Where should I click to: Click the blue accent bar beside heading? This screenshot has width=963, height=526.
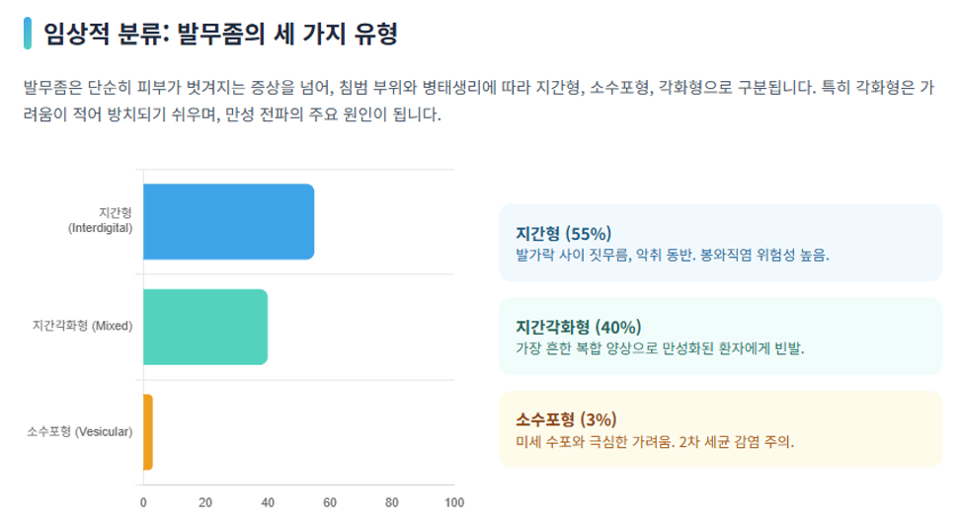click(x=27, y=34)
